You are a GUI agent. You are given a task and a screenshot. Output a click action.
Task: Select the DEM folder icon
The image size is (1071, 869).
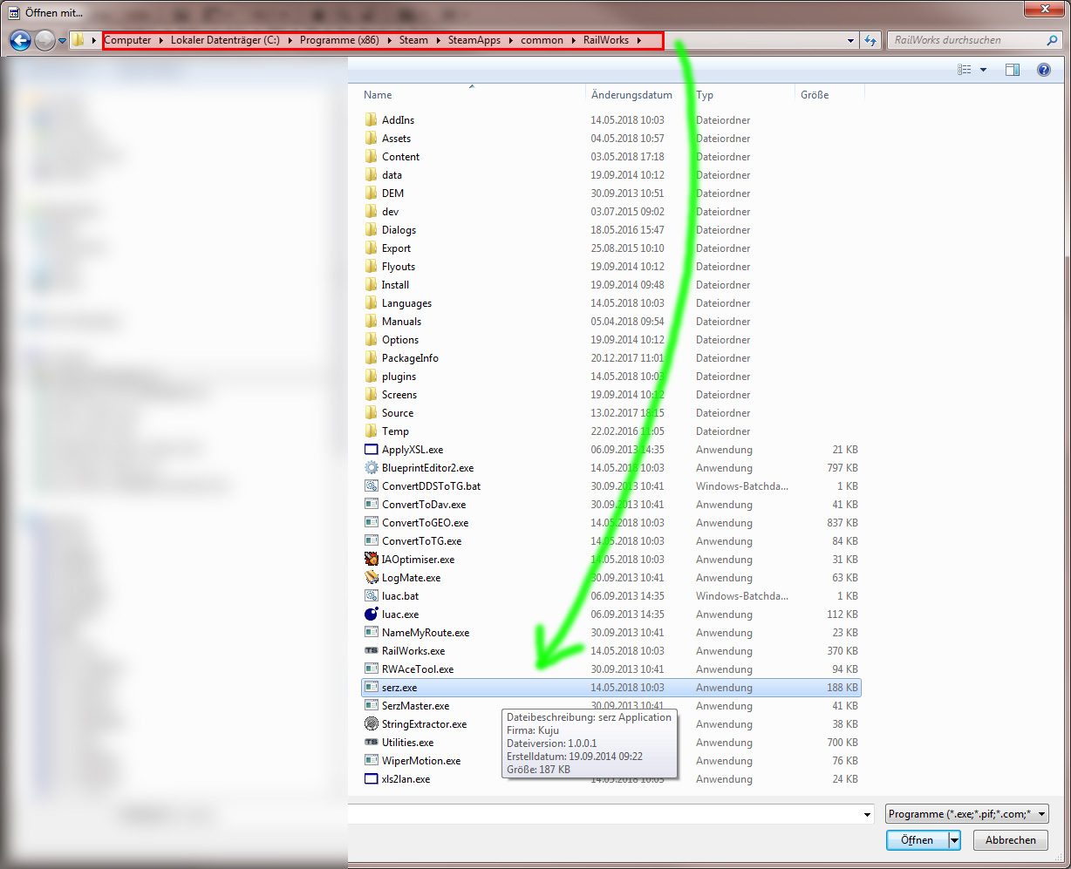click(x=371, y=193)
